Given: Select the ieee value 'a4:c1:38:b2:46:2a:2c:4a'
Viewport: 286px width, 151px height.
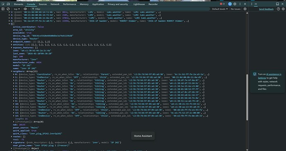Looking at the screenshot, I should click(36, 51).
